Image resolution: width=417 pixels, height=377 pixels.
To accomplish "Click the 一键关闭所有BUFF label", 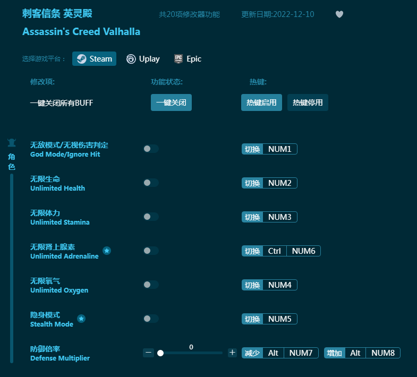I will click(x=62, y=103).
